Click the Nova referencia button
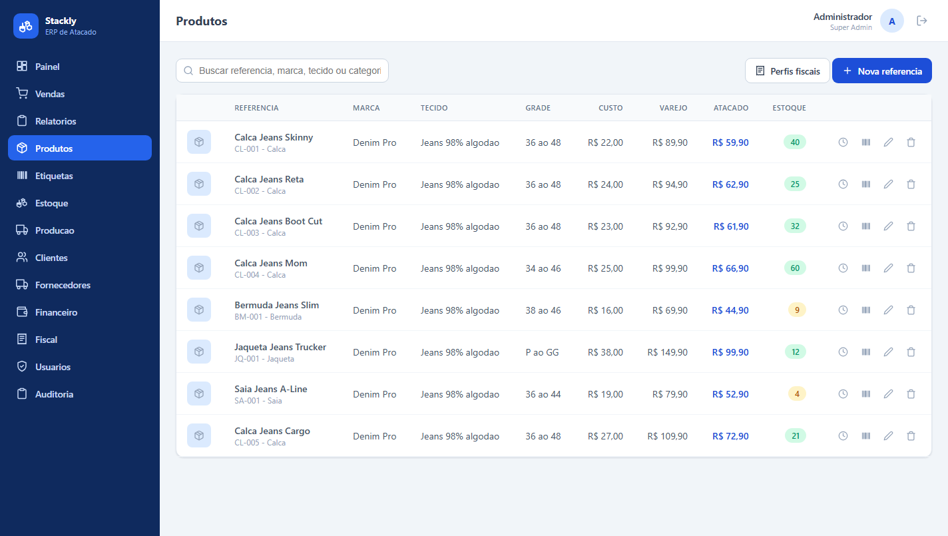 tap(881, 71)
